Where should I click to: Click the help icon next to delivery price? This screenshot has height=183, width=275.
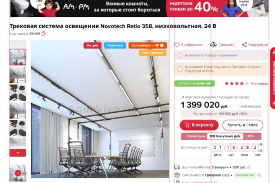pyautogui.click(x=249, y=167)
